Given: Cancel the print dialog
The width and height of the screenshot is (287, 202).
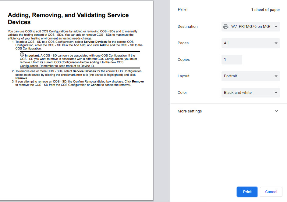Looking at the screenshot, I should (x=271, y=192).
